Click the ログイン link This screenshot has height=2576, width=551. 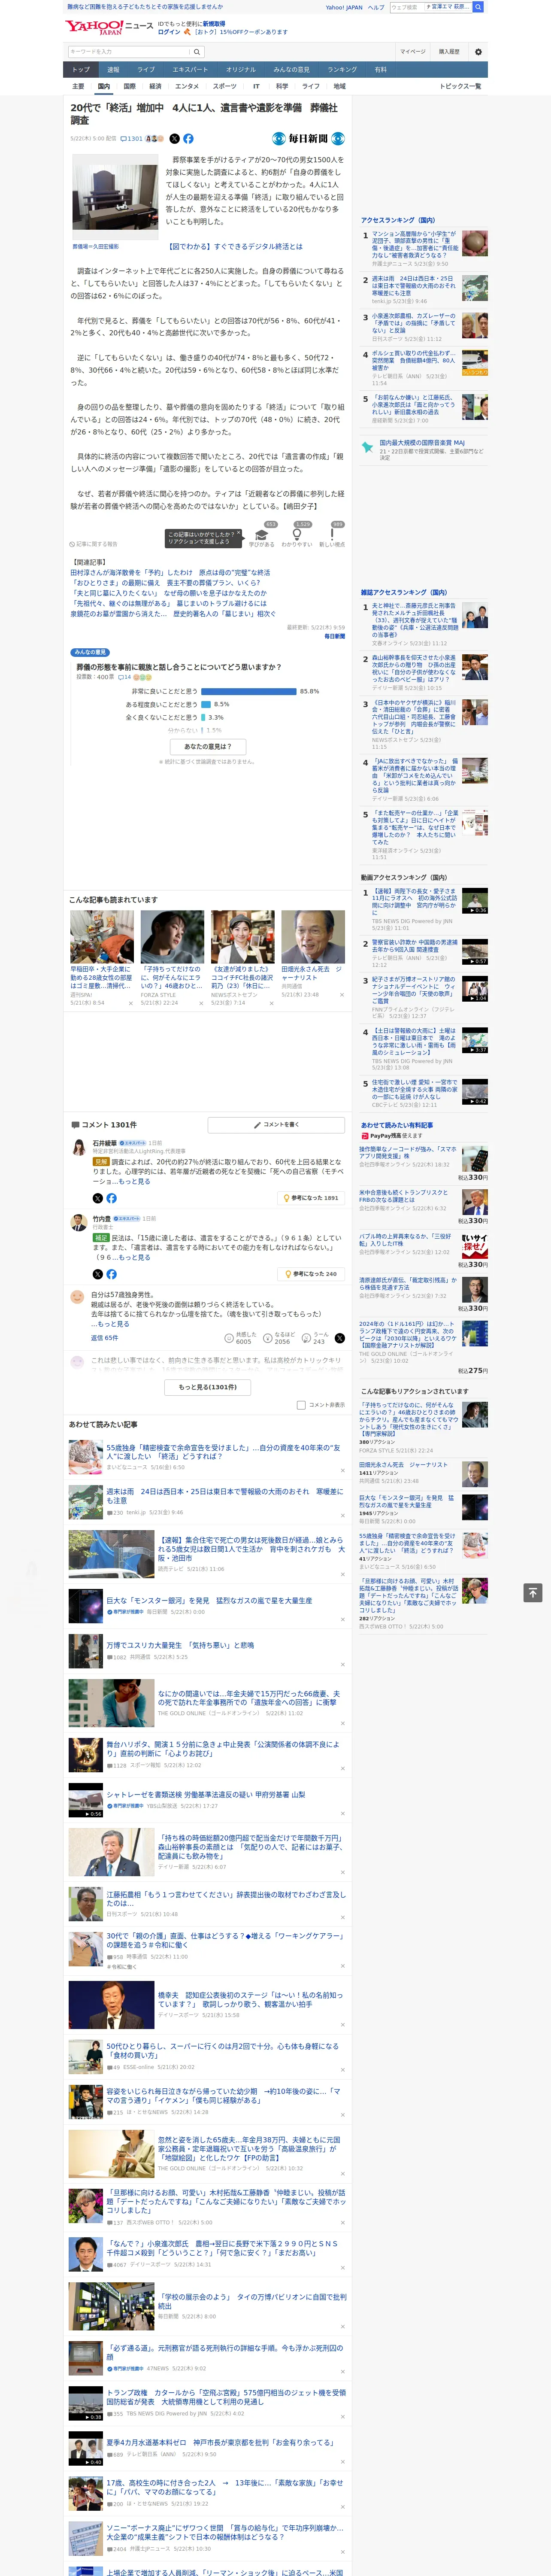click(x=169, y=32)
